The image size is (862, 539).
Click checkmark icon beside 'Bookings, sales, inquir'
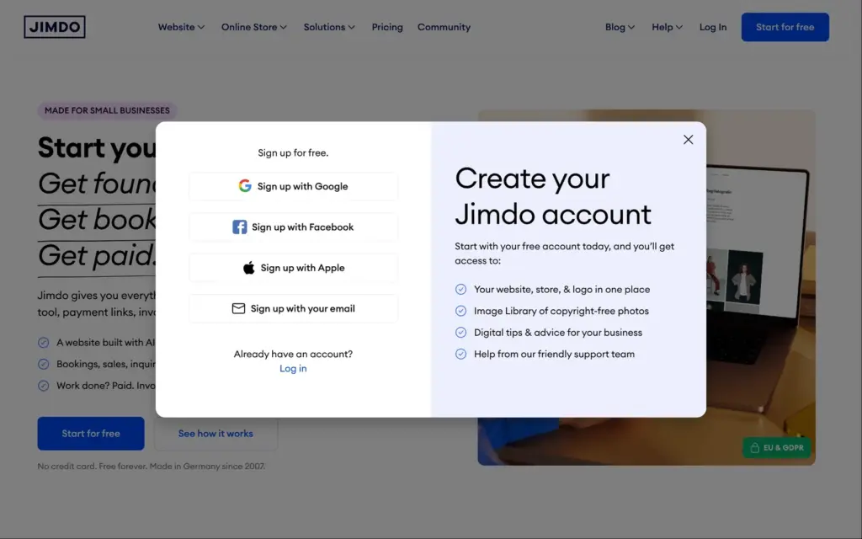tap(44, 364)
